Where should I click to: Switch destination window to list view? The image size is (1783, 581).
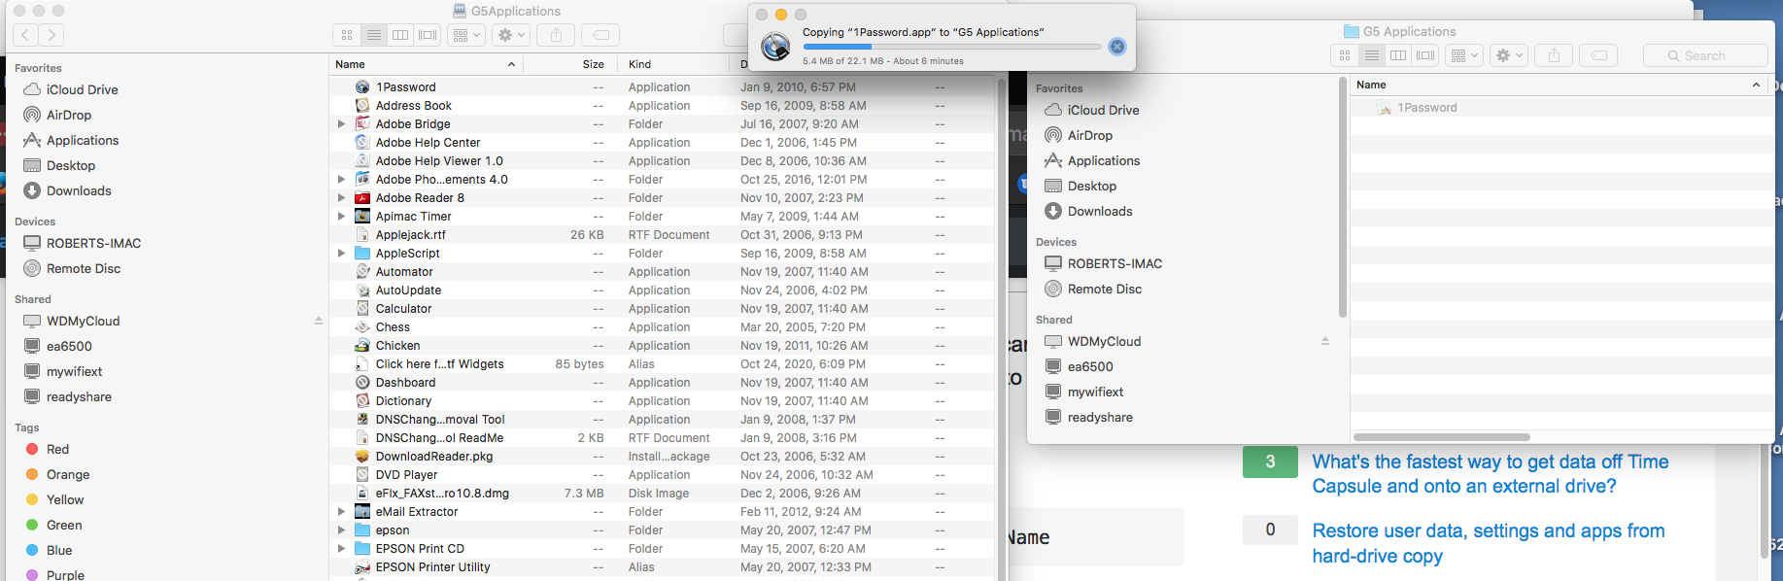tap(1371, 55)
